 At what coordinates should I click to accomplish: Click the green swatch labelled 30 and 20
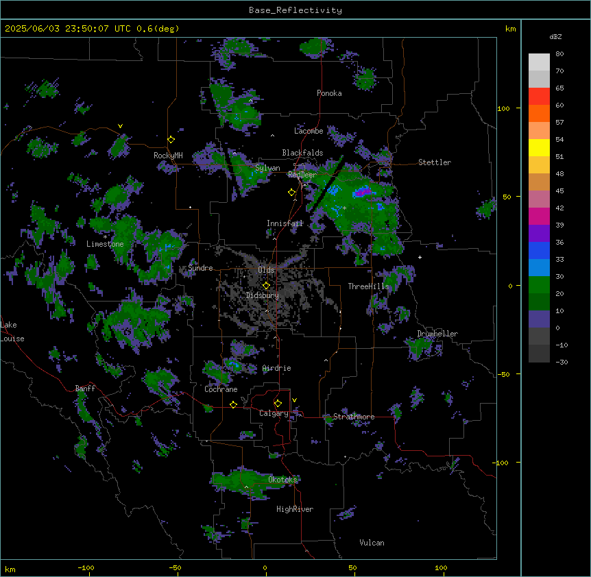click(539, 285)
